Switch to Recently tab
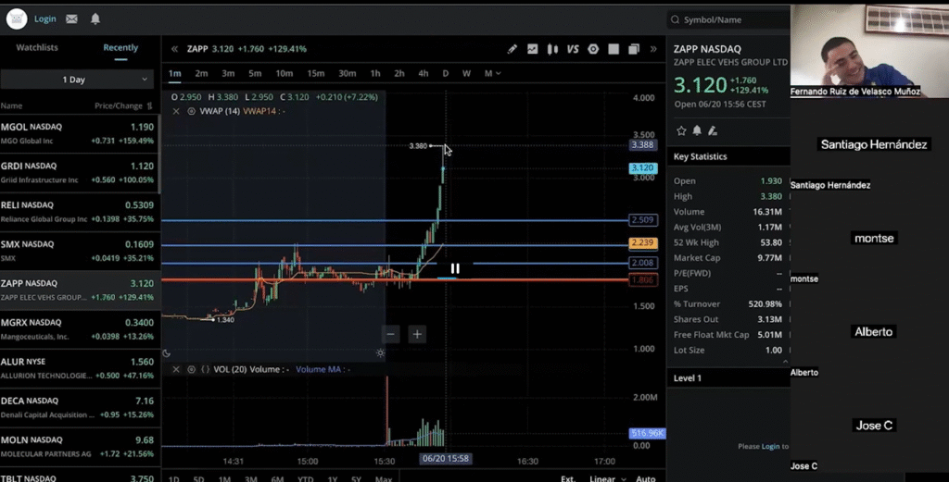 (x=120, y=47)
